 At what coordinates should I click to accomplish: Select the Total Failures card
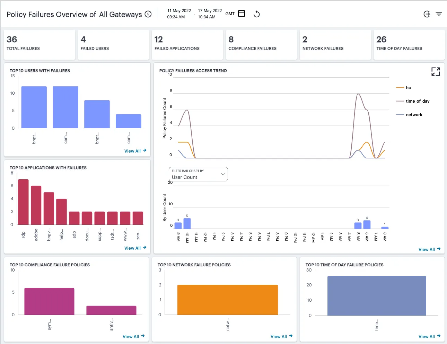click(x=40, y=44)
